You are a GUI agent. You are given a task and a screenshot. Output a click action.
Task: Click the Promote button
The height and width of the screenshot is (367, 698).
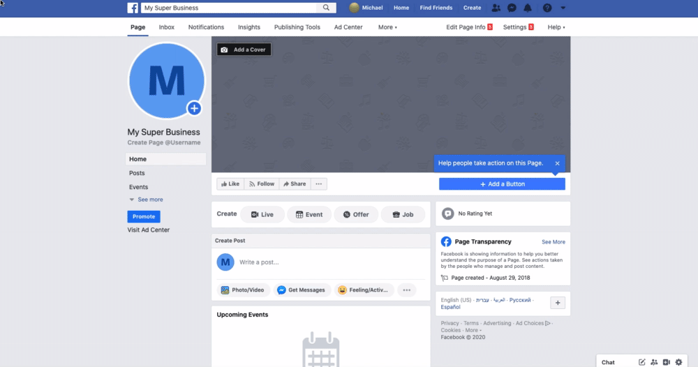(144, 216)
